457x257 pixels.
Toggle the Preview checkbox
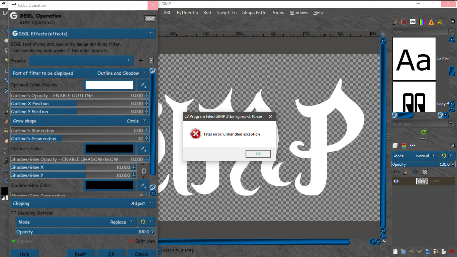pos(22,241)
